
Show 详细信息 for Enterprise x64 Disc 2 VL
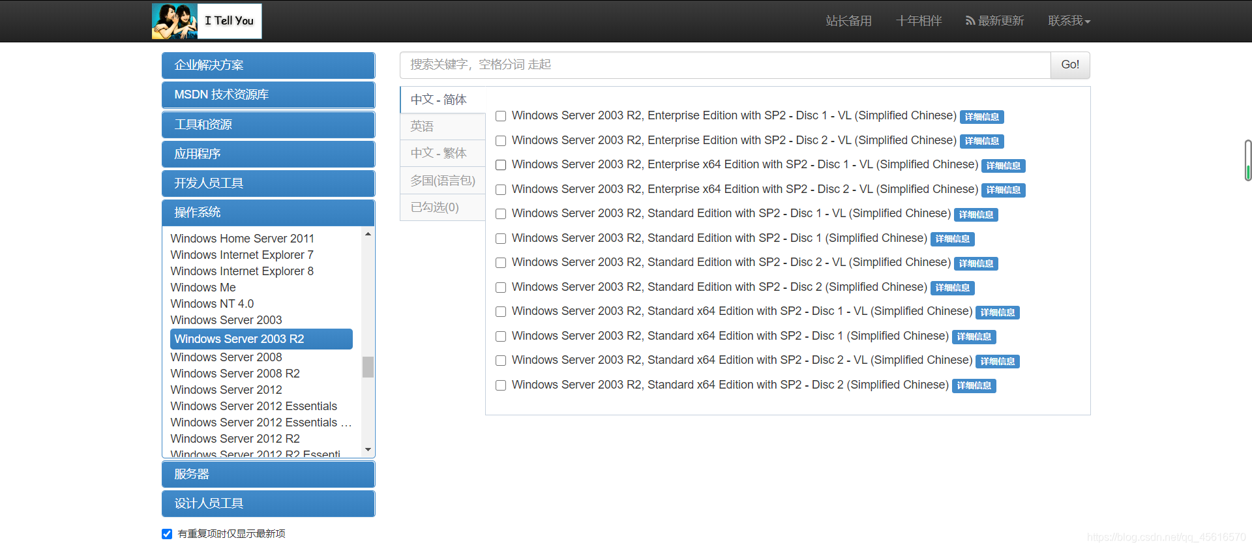pos(1003,190)
